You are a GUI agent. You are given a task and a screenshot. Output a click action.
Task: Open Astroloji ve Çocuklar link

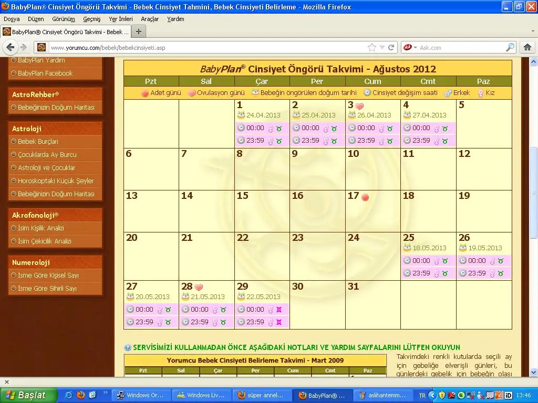(x=46, y=167)
